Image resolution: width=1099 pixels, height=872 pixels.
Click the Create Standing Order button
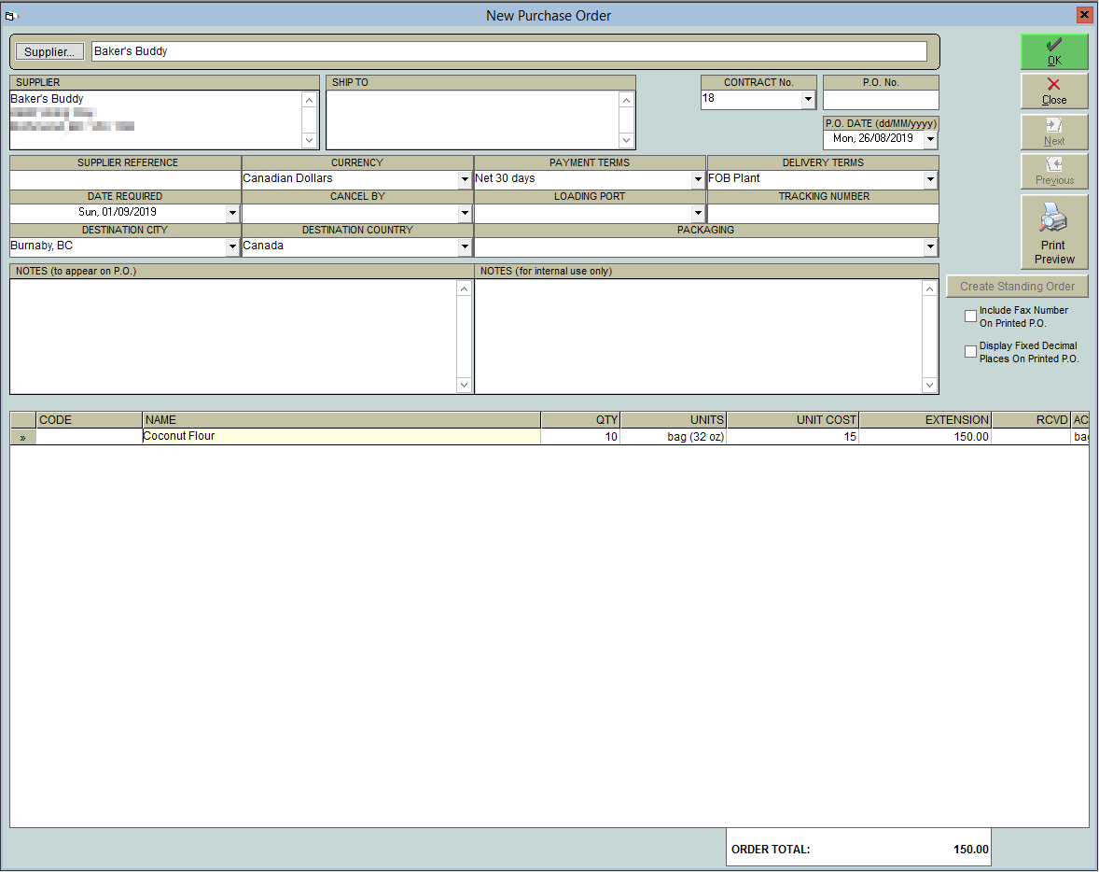[x=1017, y=287]
